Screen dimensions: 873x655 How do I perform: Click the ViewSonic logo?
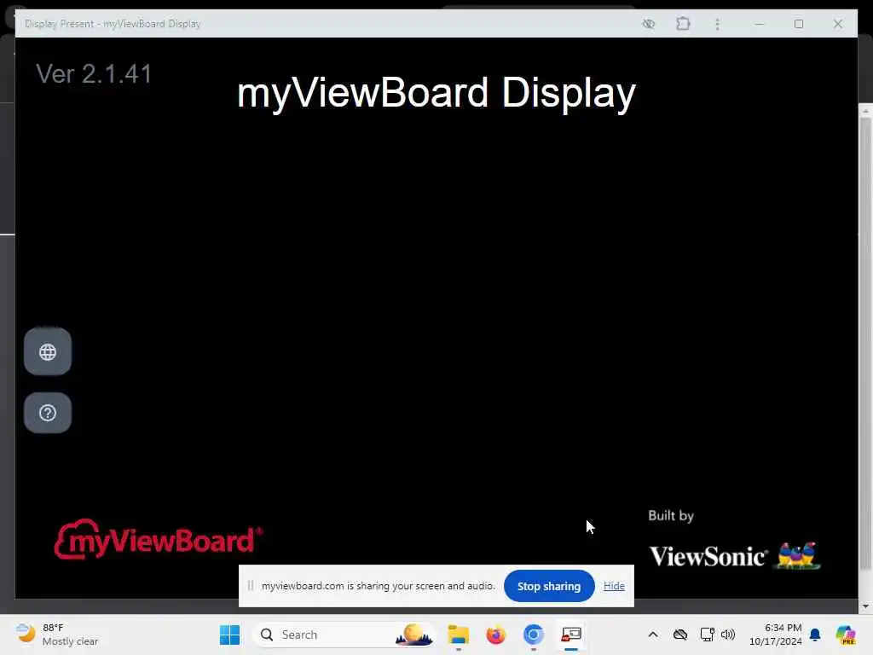(x=734, y=555)
